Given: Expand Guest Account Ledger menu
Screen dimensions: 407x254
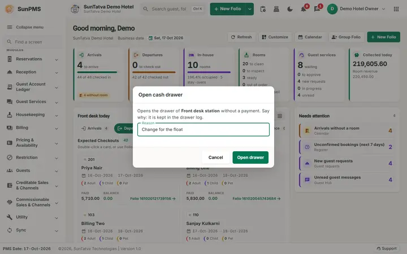Looking at the screenshot, I should pos(32,87).
